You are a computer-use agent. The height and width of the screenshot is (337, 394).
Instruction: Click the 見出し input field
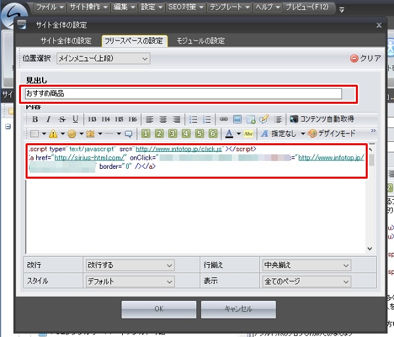point(183,93)
